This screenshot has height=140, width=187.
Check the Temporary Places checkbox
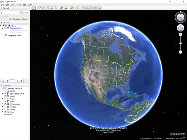pyautogui.click(x=4, y=35)
